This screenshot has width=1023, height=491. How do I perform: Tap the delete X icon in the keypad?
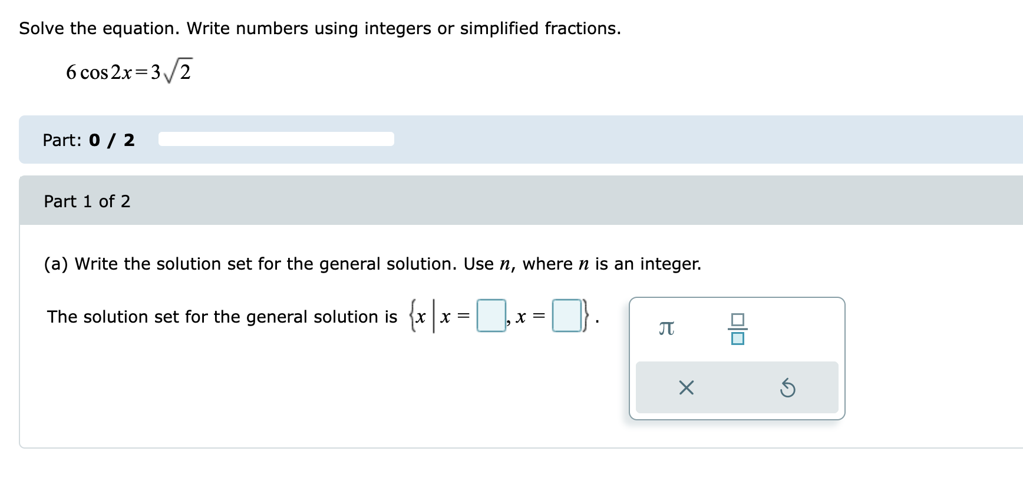pos(686,387)
